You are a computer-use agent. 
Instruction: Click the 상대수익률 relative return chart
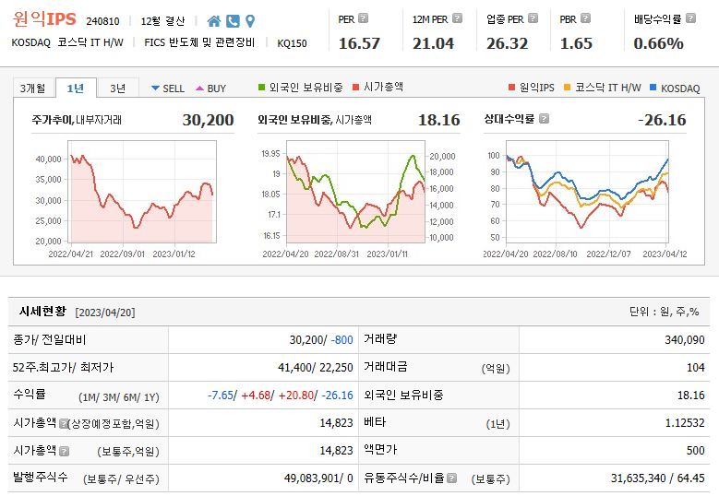[x=587, y=192]
